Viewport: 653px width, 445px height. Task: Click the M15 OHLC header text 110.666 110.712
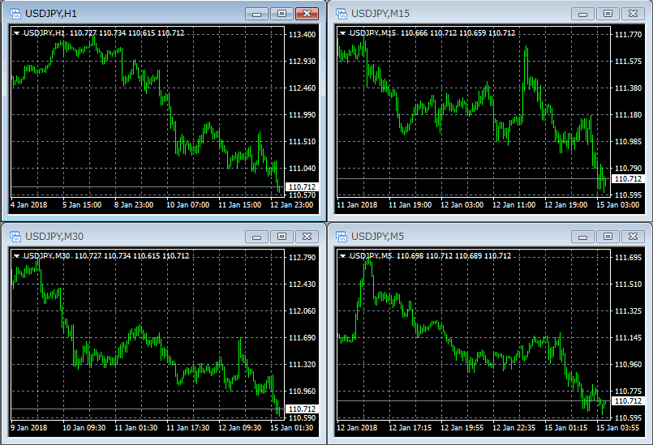[x=428, y=33]
